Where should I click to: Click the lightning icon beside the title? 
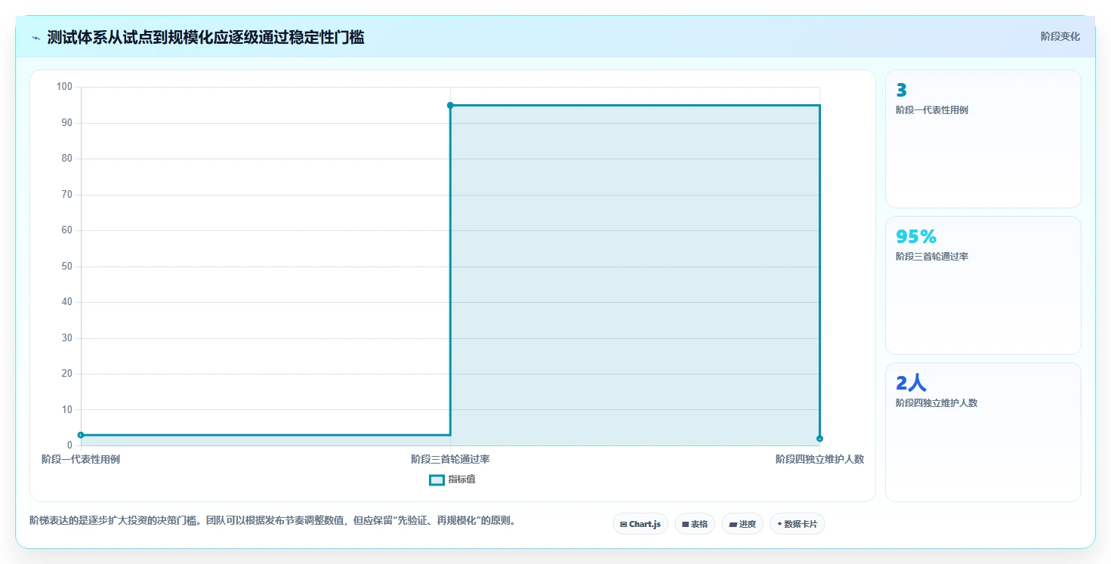(35, 38)
